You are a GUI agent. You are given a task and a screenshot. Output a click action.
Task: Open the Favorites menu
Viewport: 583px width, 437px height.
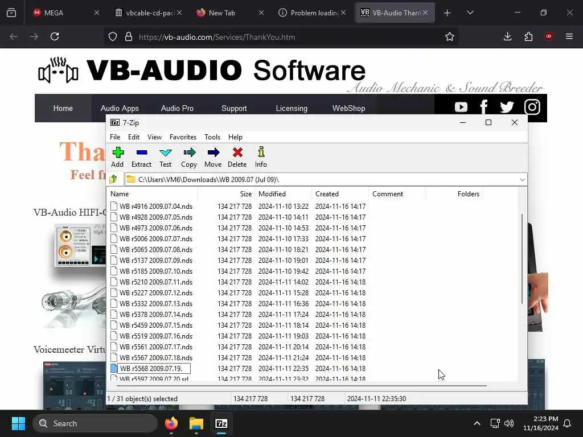point(183,137)
